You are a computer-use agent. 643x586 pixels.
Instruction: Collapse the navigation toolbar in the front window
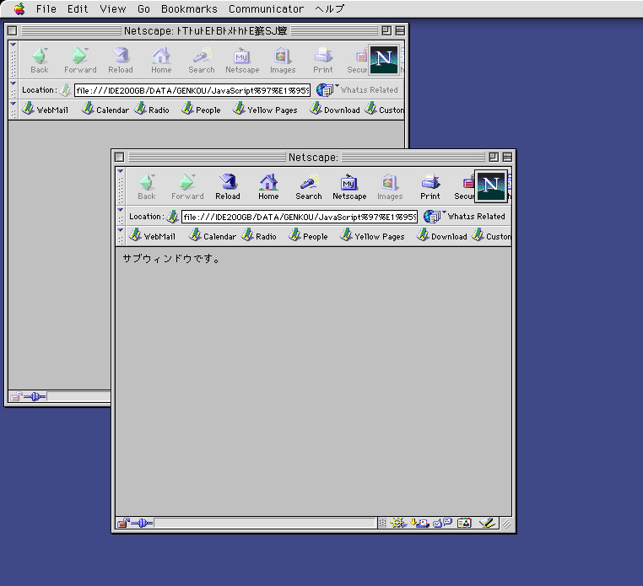121,186
